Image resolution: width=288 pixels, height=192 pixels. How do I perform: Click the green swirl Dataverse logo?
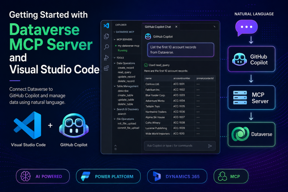[240, 134]
